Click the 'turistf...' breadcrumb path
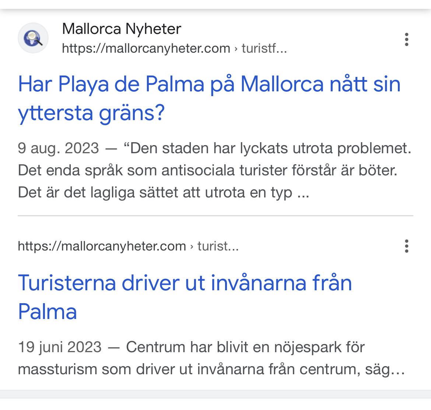 point(264,48)
